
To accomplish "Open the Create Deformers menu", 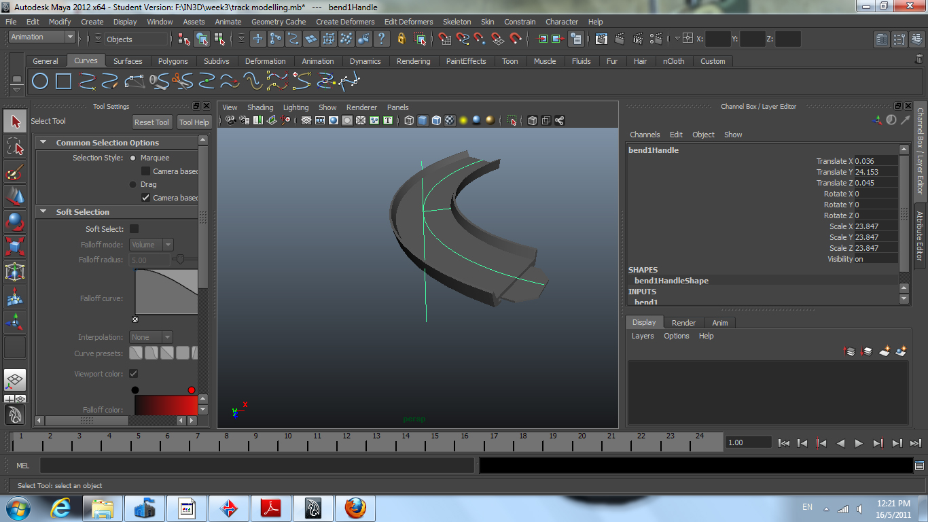I will pyautogui.click(x=345, y=22).
